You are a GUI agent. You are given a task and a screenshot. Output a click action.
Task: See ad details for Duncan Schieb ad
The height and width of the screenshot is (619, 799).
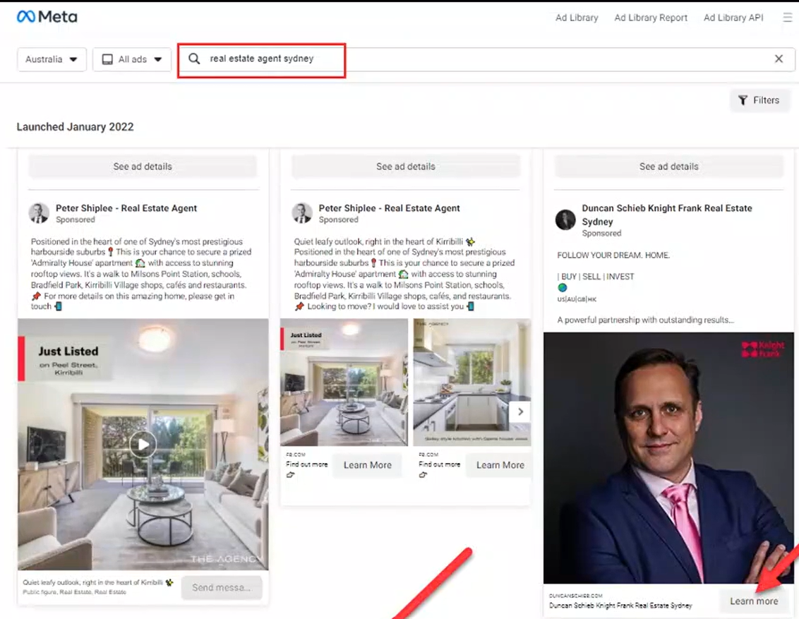[x=668, y=167]
